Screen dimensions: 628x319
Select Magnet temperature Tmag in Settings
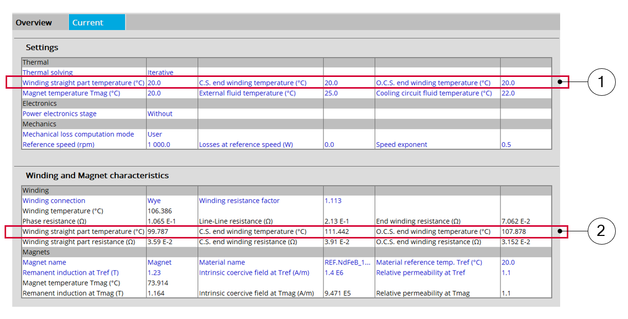click(71, 93)
